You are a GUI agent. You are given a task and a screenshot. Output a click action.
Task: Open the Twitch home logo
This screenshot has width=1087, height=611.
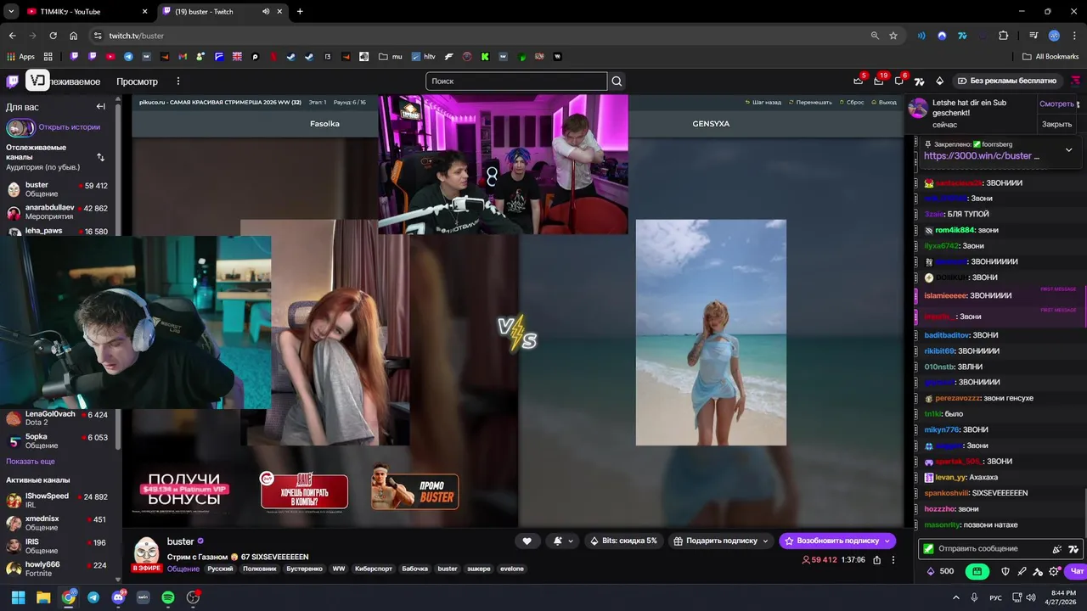13,81
